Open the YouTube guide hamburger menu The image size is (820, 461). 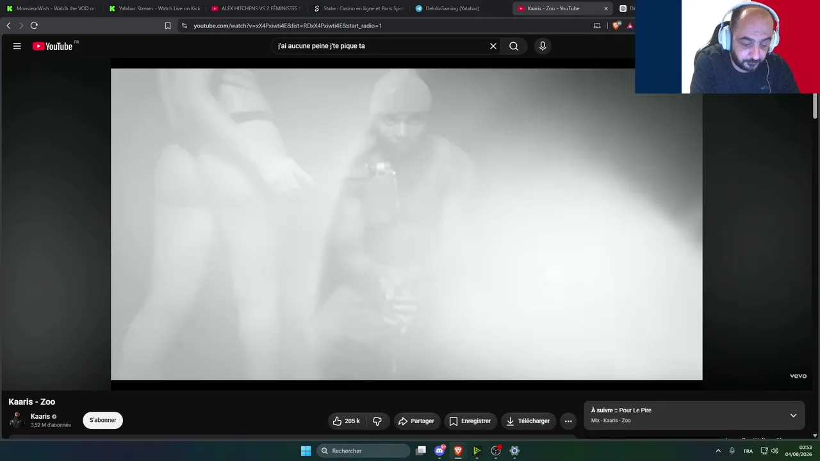pos(17,46)
